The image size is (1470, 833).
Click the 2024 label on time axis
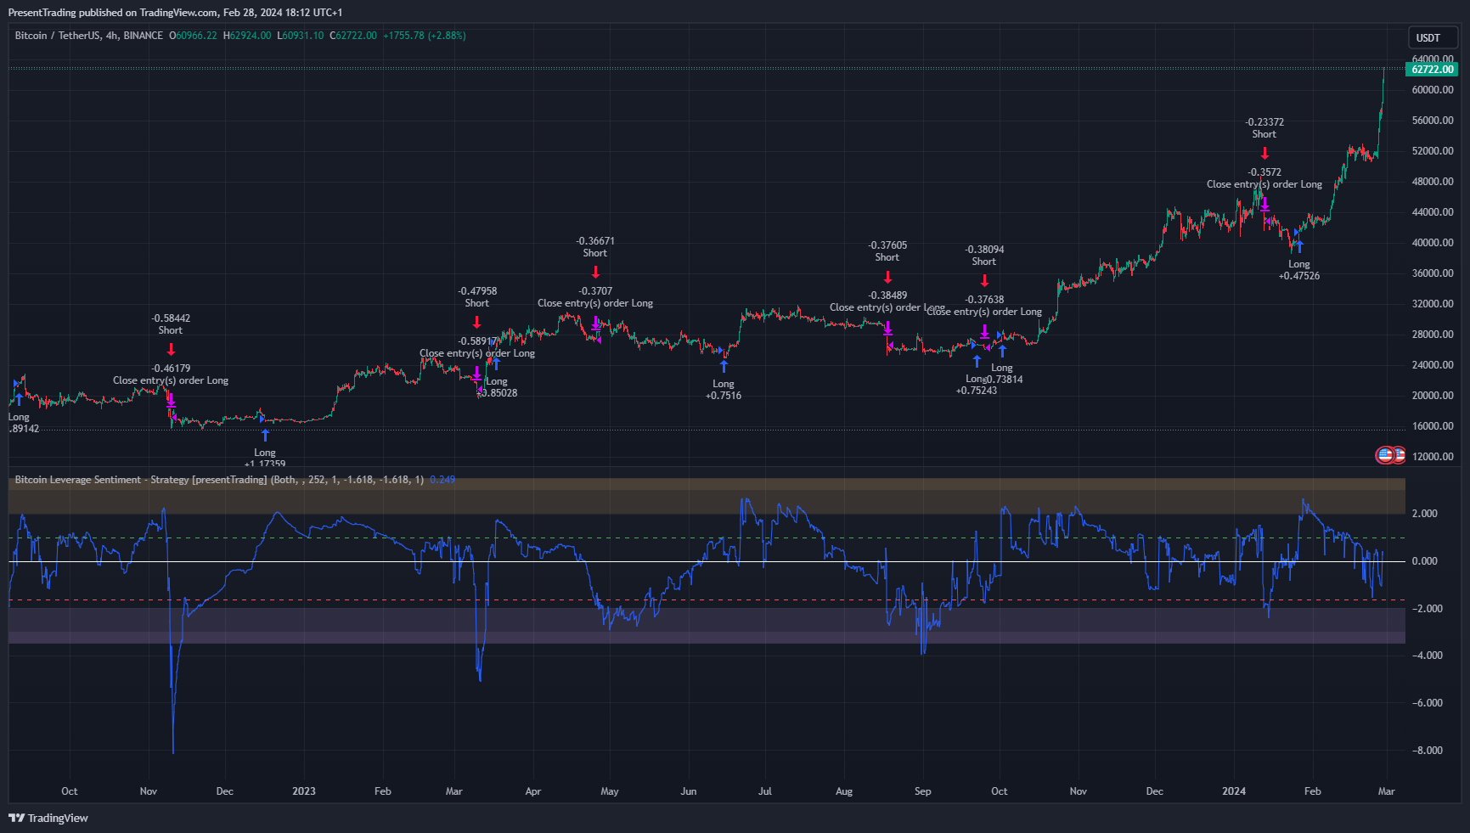pos(1234,791)
